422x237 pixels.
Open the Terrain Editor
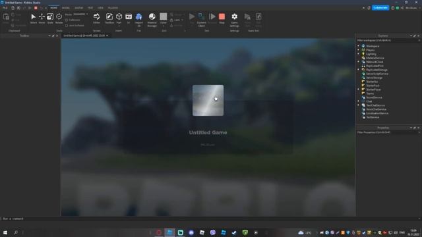(x=97, y=18)
